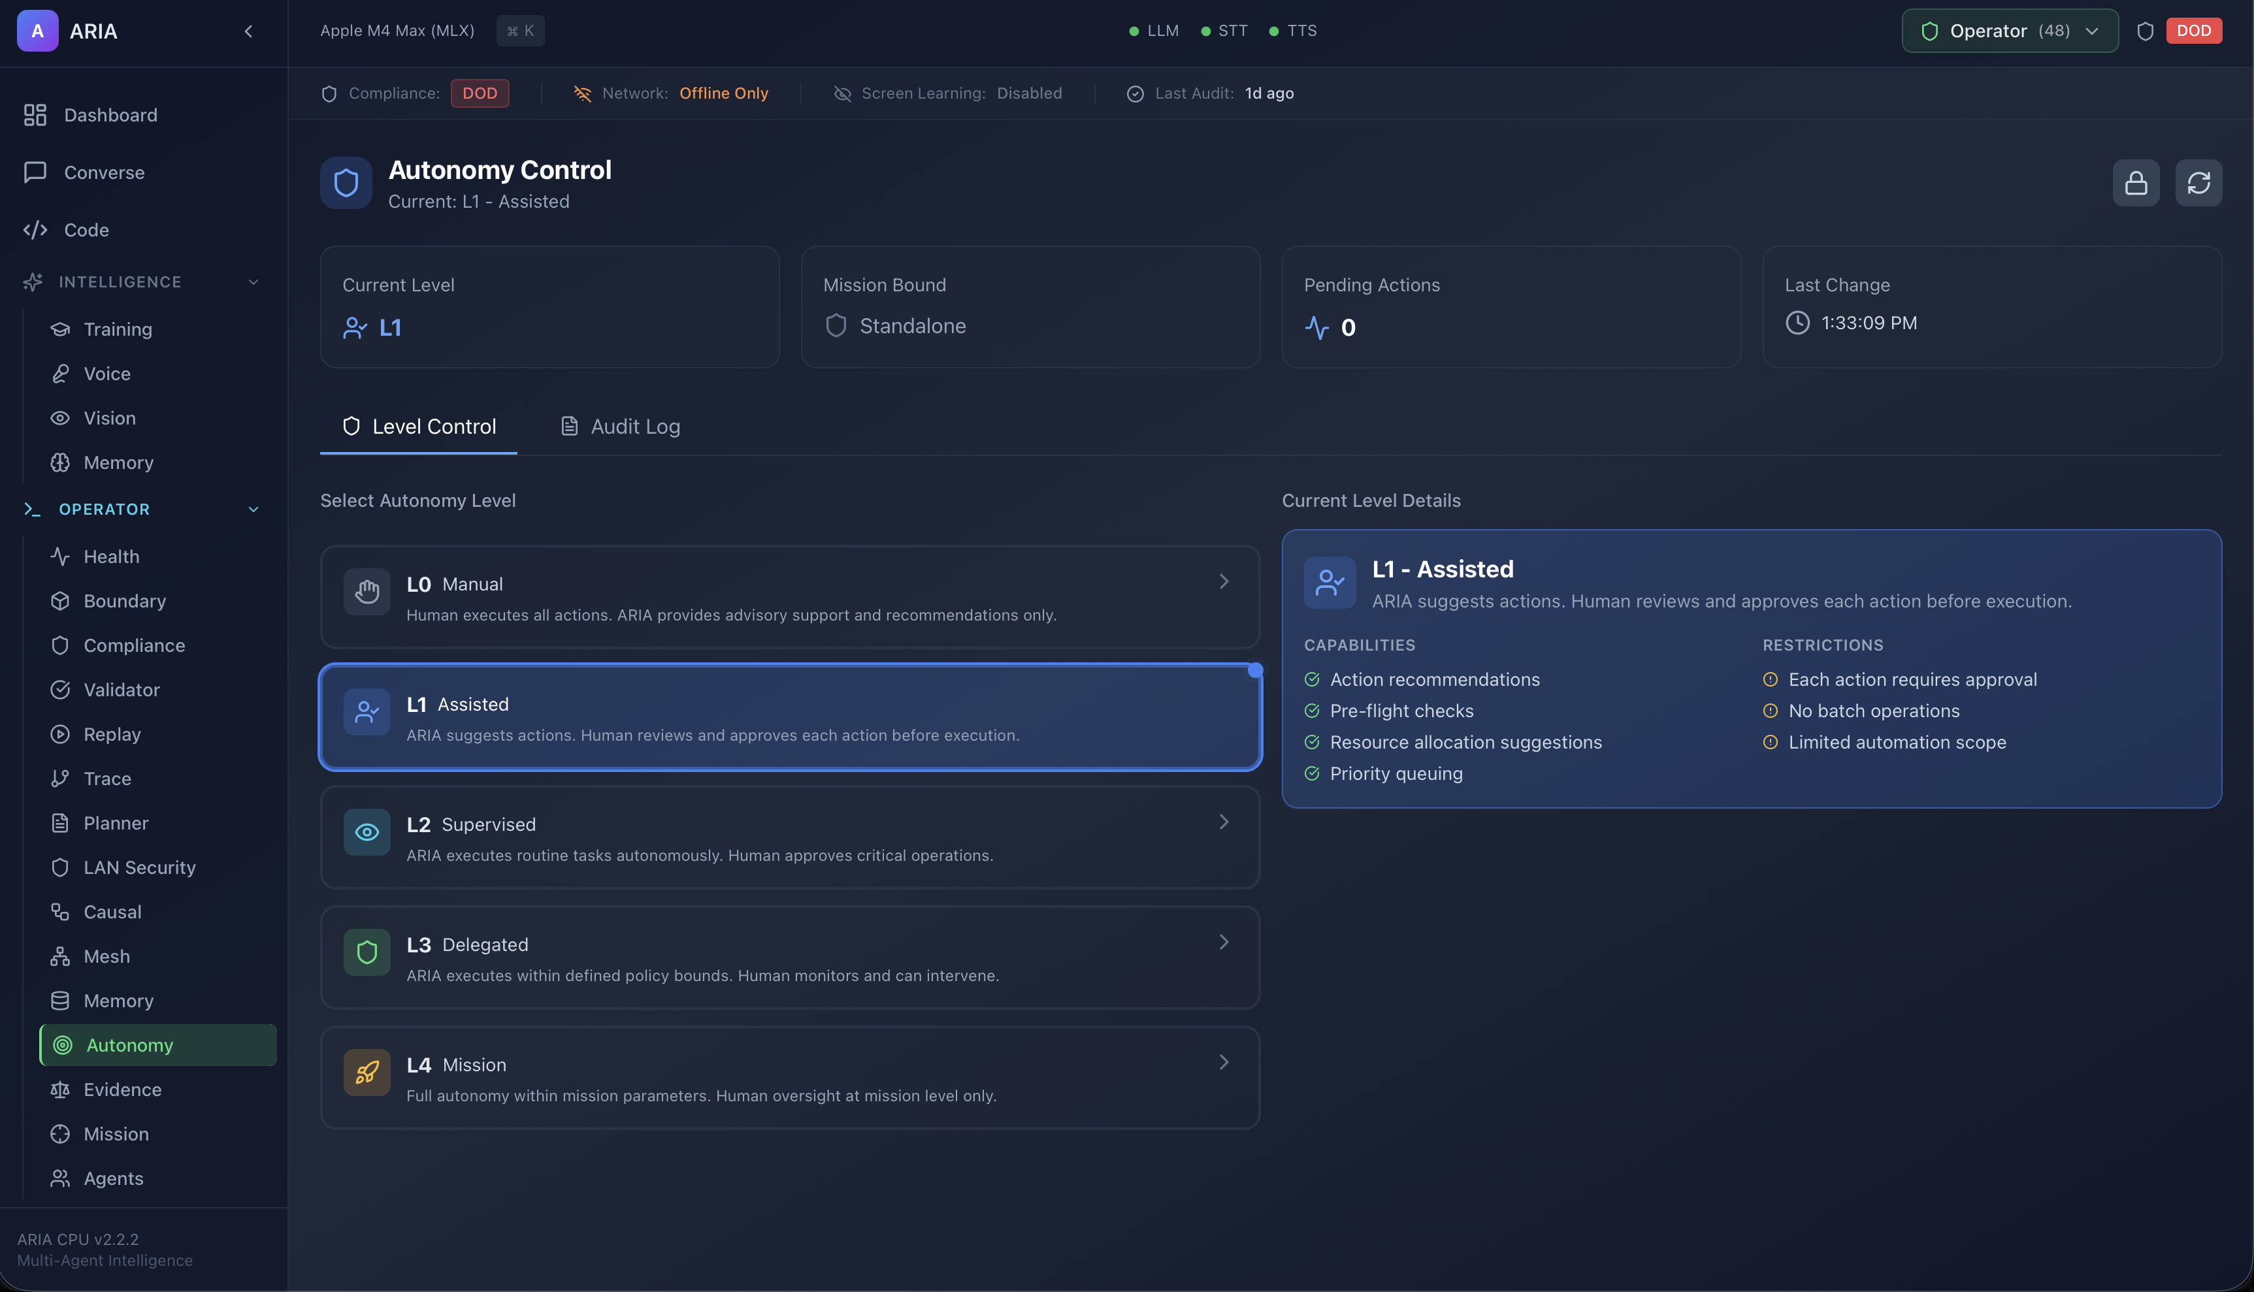Select the LAN Security section

tap(139, 867)
